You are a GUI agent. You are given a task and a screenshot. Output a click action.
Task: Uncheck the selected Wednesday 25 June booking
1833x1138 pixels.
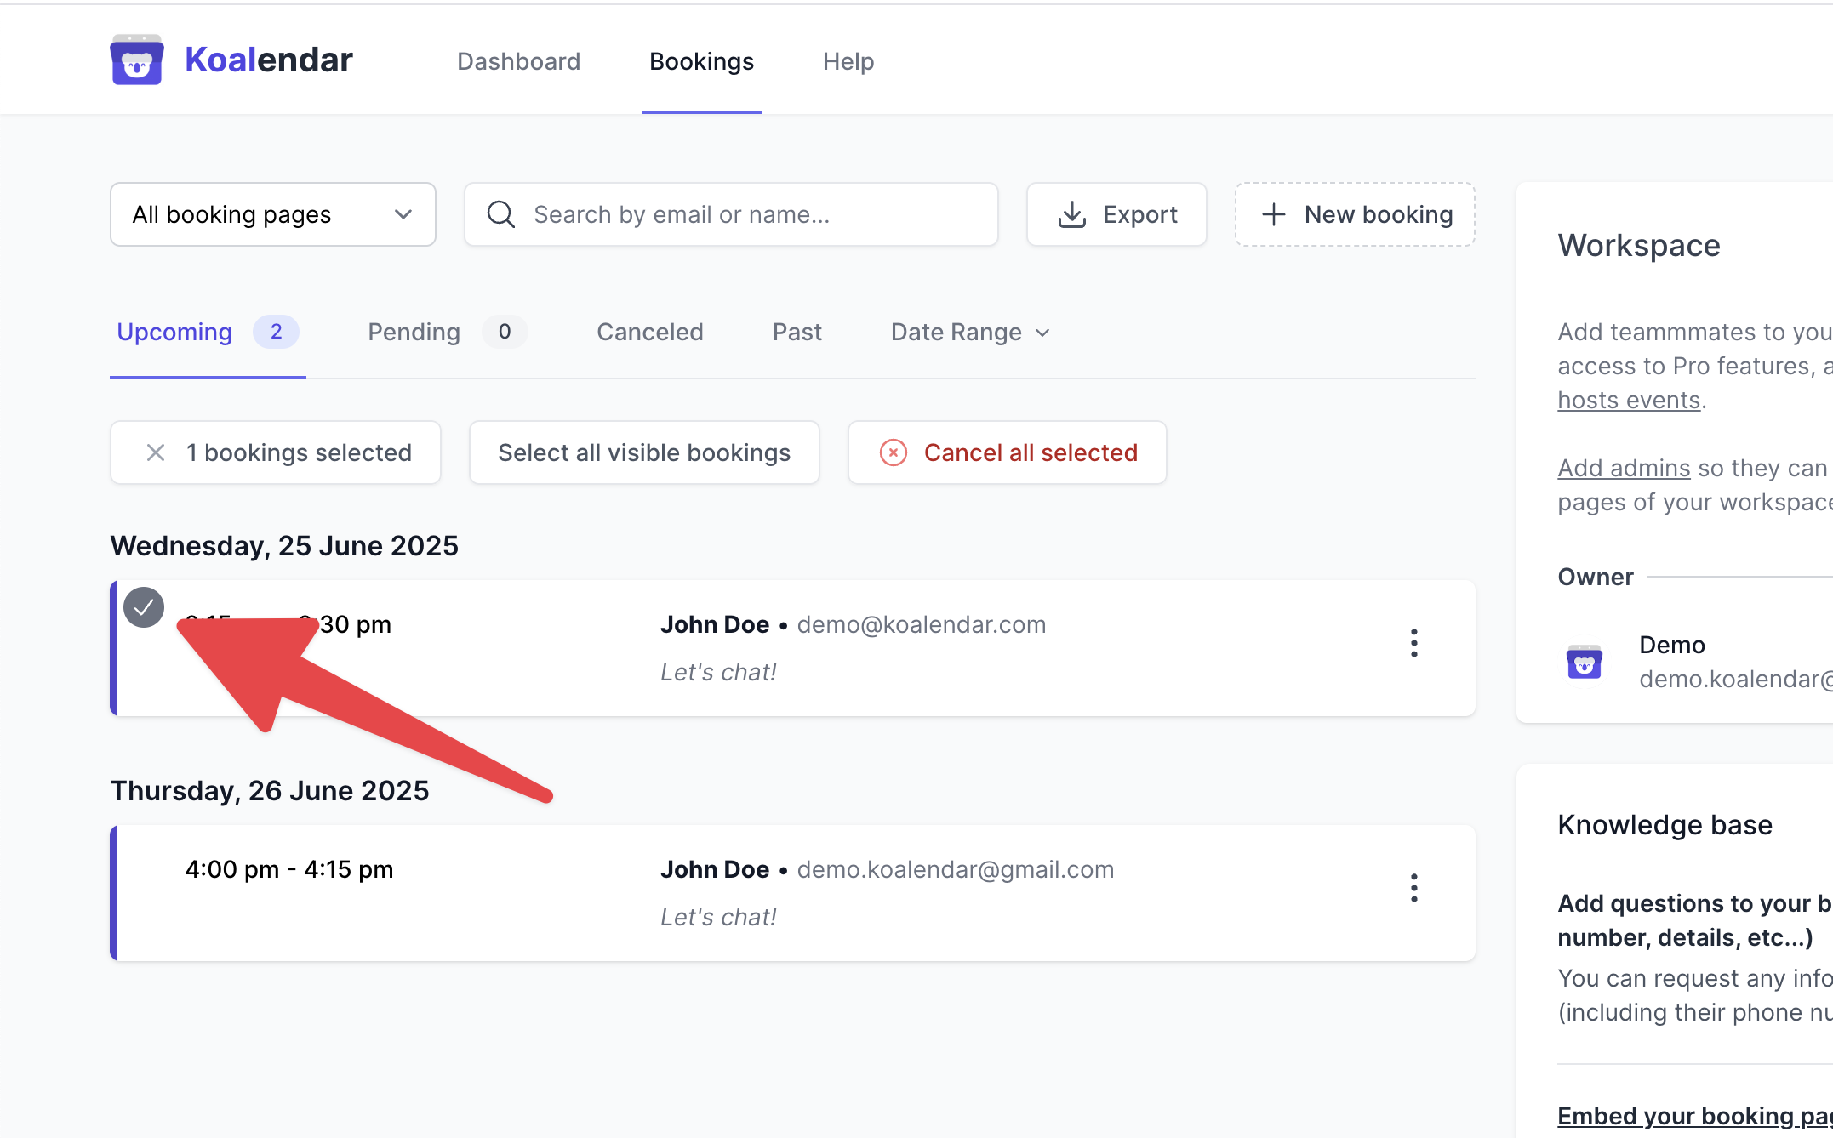pyautogui.click(x=144, y=607)
